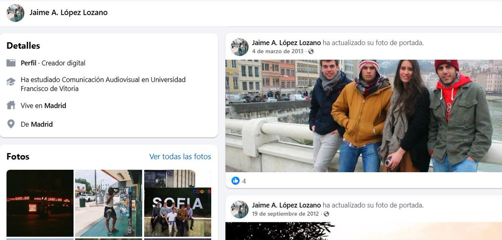
Task: Open profile picture in the top header
Action: click(15, 13)
